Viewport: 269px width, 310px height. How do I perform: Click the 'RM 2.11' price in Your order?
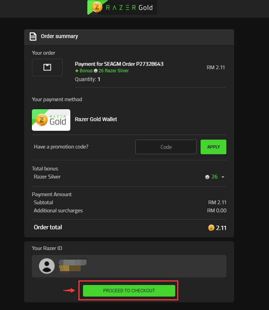pyautogui.click(x=216, y=67)
